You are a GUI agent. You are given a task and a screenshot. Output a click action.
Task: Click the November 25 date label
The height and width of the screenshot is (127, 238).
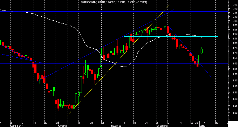(146, 123)
